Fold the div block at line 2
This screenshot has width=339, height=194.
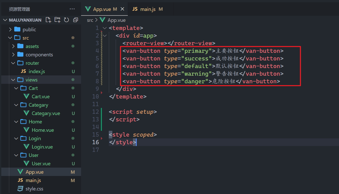pyautogui.click(x=105, y=36)
